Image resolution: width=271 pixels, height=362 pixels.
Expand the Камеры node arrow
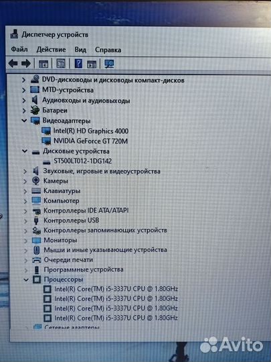click(25, 182)
